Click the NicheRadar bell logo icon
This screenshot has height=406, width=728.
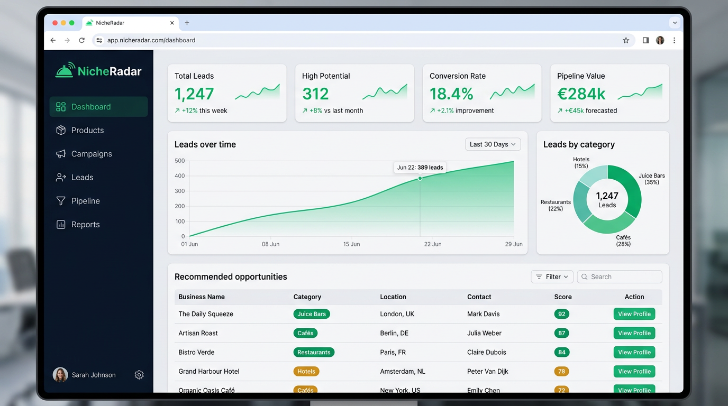click(x=65, y=71)
